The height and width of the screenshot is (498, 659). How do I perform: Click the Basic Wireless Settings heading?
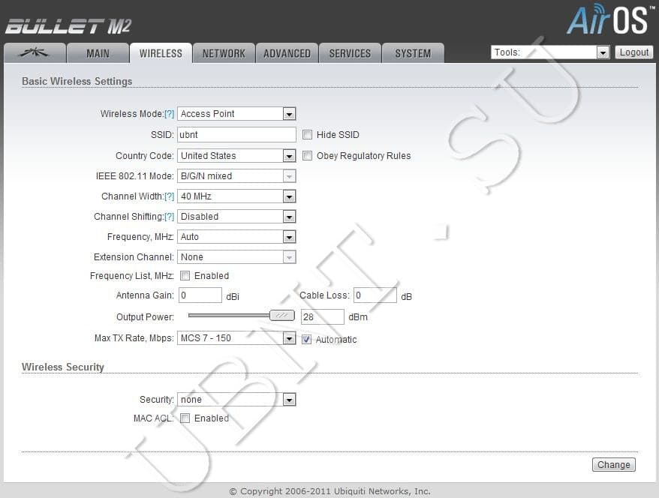(77, 81)
